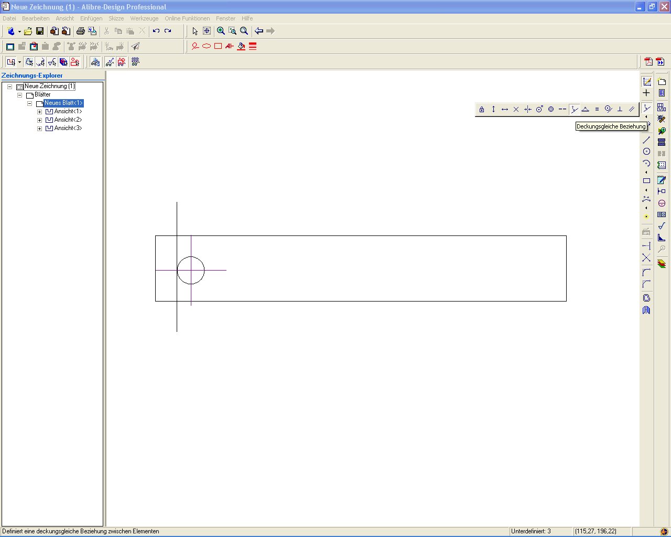Apply the midpoint constraint
Screen dimensions: 671x537
(586, 109)
